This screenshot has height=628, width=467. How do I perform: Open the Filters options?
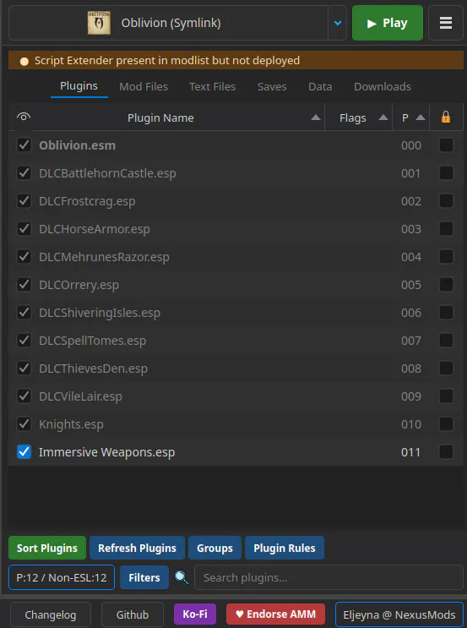144,577
